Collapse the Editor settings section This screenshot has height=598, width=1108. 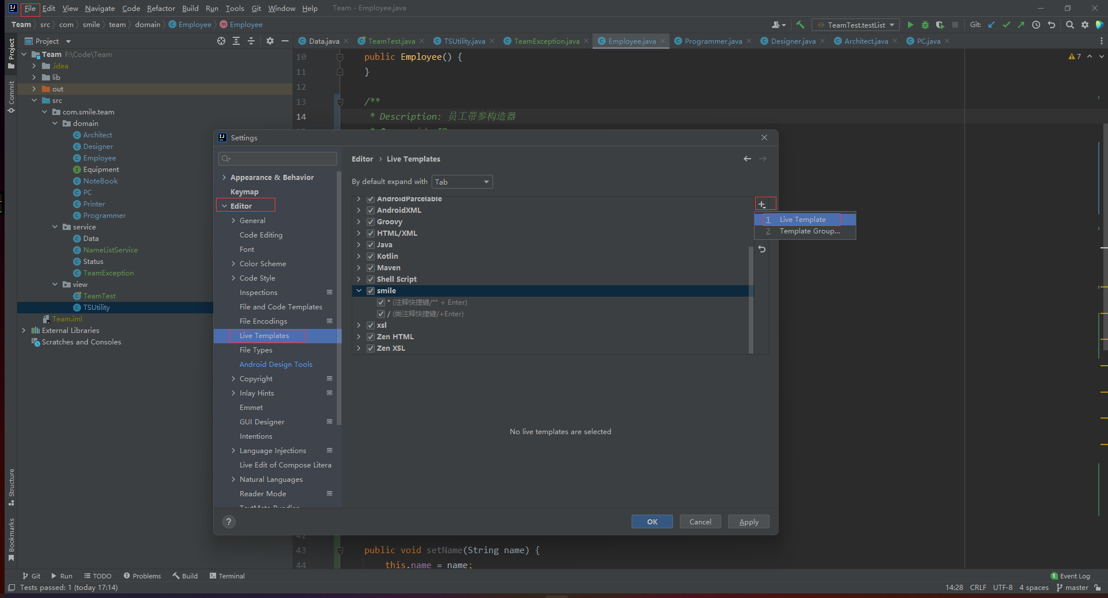pos(224,206)
